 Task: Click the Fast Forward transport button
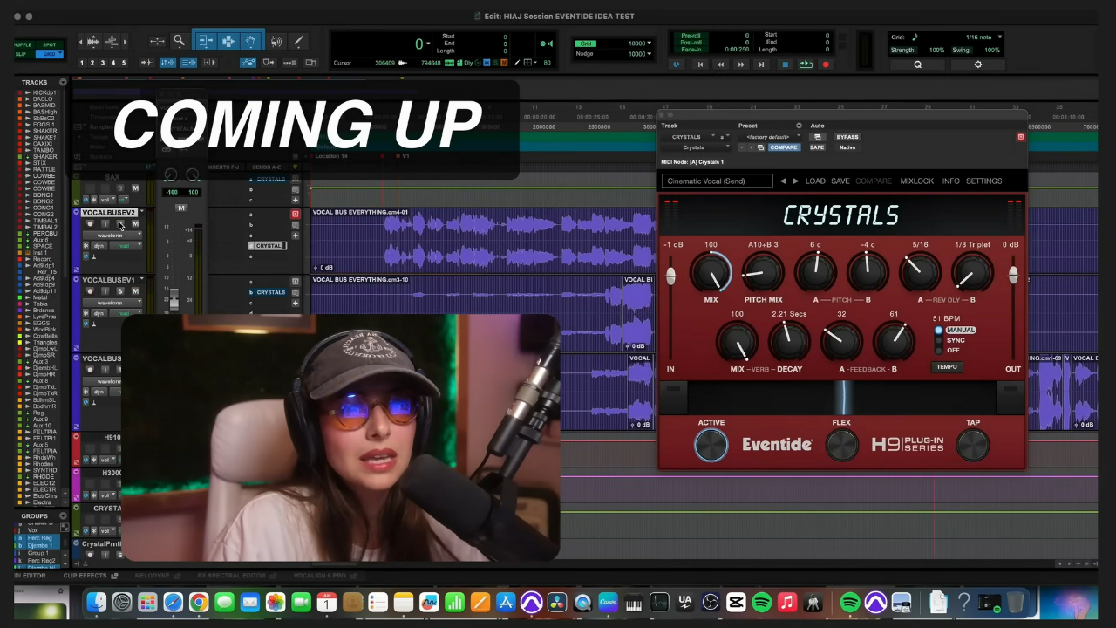coord(741,65)
